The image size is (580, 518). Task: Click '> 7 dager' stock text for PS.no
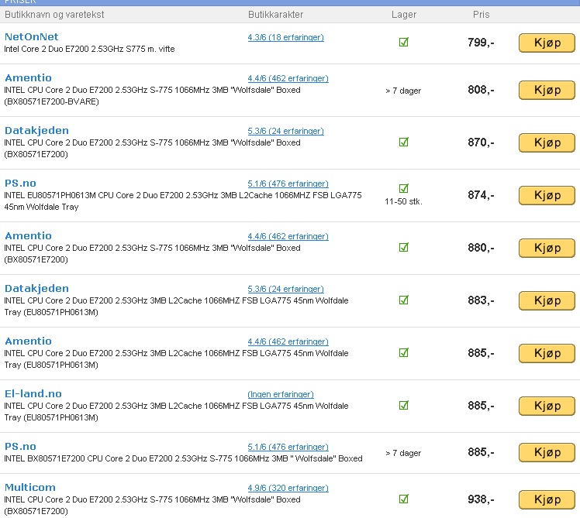coord(403,453)
